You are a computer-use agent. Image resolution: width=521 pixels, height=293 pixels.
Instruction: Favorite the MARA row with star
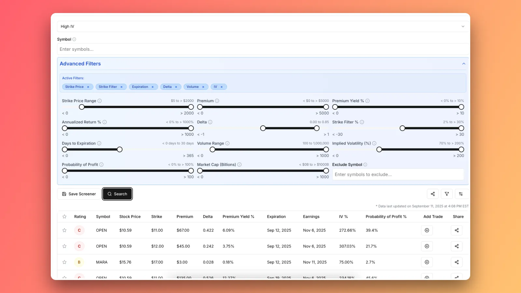coord(64,262)
